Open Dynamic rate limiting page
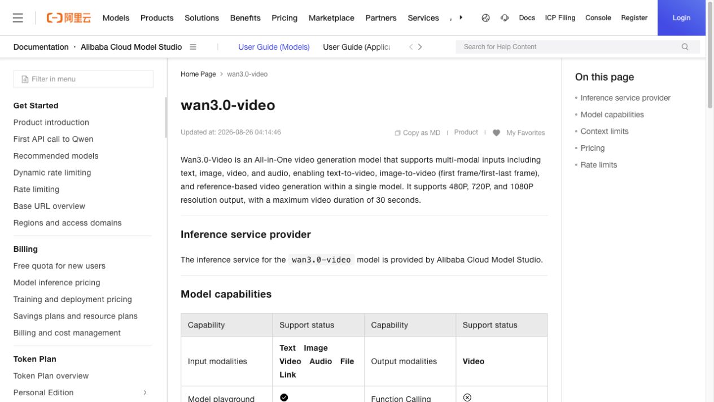 pyautogui.click(x=52, y=173)
